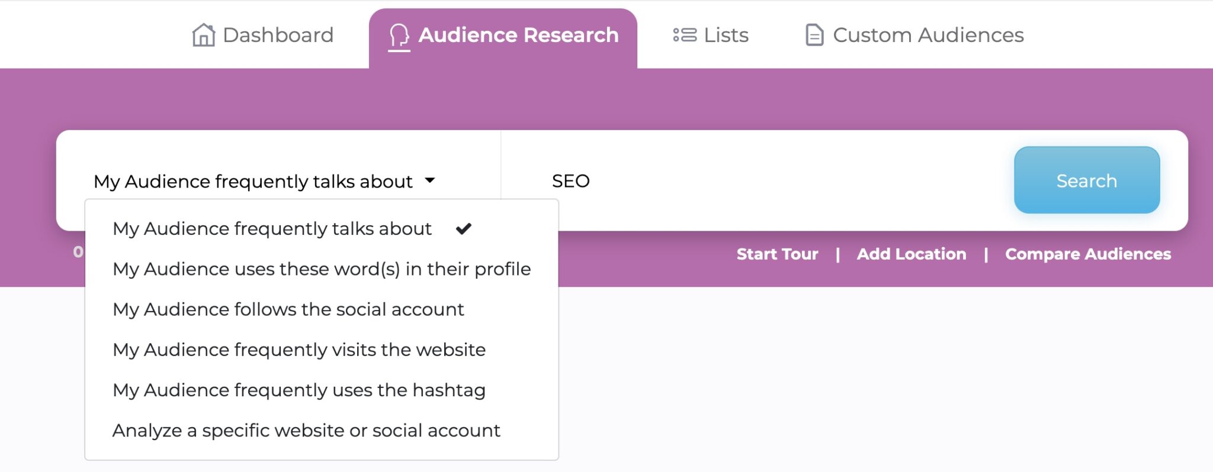Click the Start Tour link
The image size is (1213, 472).
pyautogui.click(x=777, y=254)
